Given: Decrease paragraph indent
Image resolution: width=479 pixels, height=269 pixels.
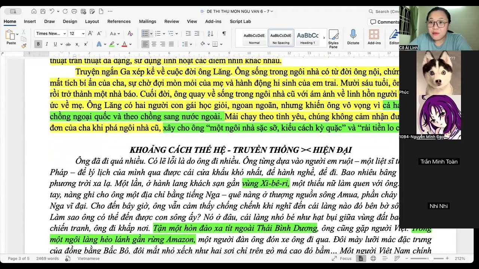Looking at the screenshot, I should (188, 33).
